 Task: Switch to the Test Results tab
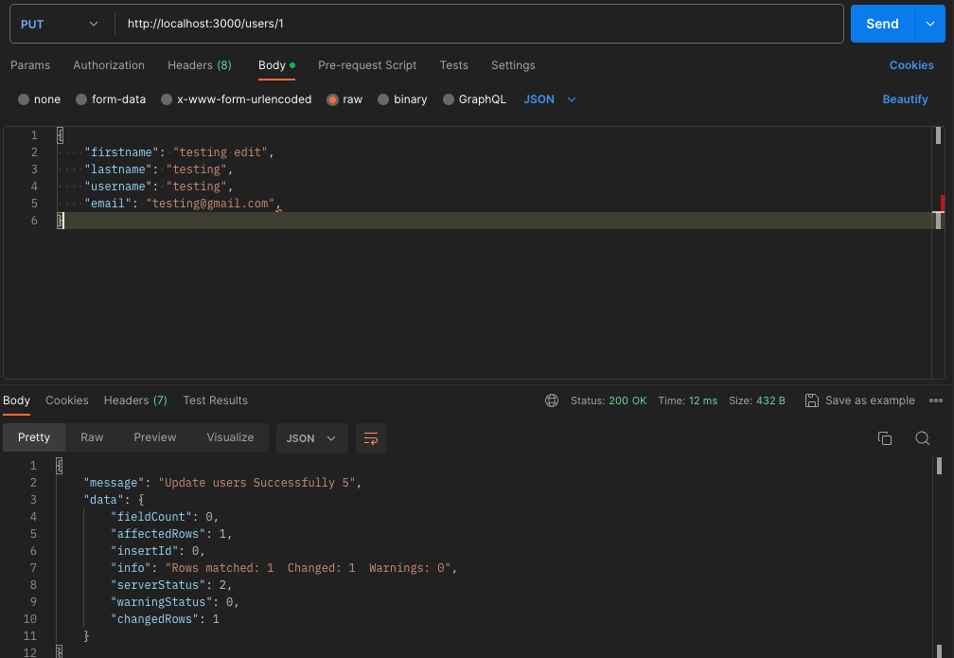pyautogui.click(x=216, y=400)
